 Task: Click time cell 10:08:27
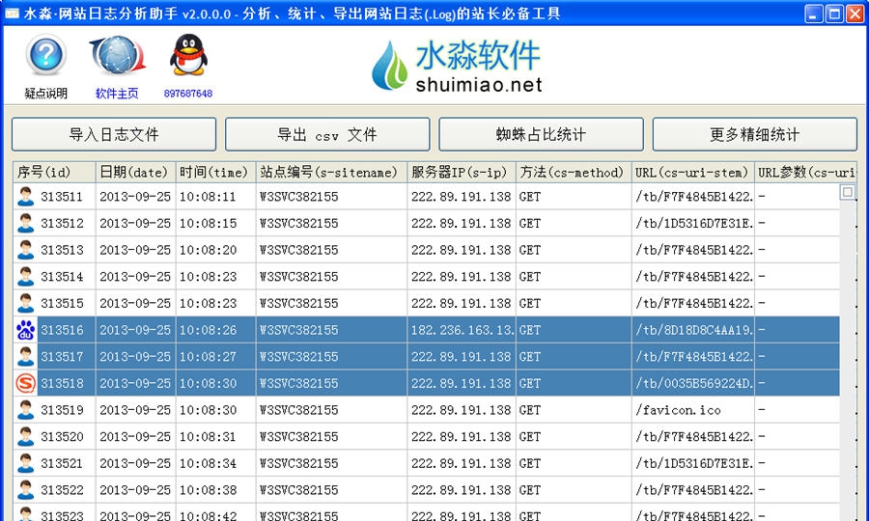click(215, 357)
